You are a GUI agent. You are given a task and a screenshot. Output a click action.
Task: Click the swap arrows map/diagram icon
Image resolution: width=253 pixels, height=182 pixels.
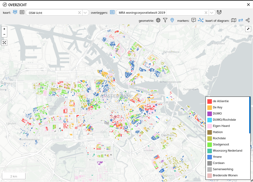(x=241, y=20)
